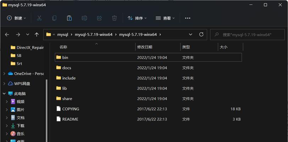Click the Delete trash icon
288x142 pixels.
point(115,18)
